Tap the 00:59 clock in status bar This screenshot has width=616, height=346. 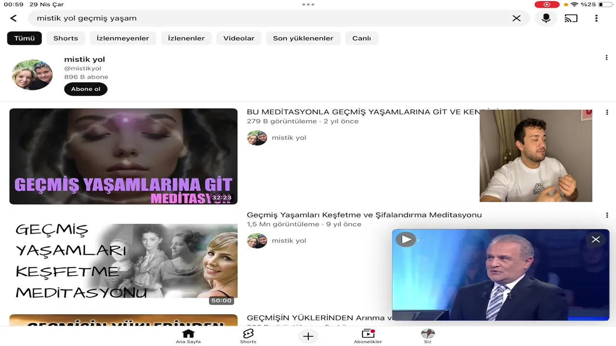point(13,4)
